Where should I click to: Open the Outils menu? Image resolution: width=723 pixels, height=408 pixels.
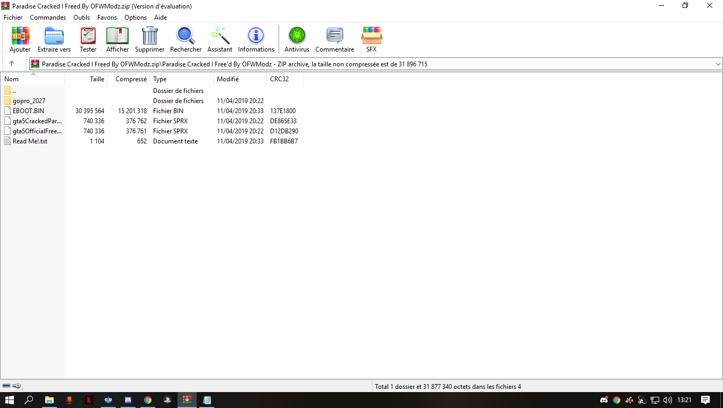click(82, 18)
